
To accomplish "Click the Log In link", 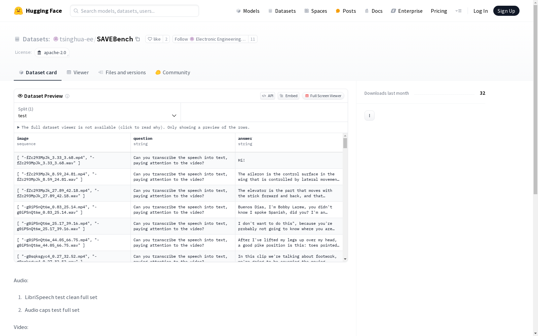I will (481, 11).
